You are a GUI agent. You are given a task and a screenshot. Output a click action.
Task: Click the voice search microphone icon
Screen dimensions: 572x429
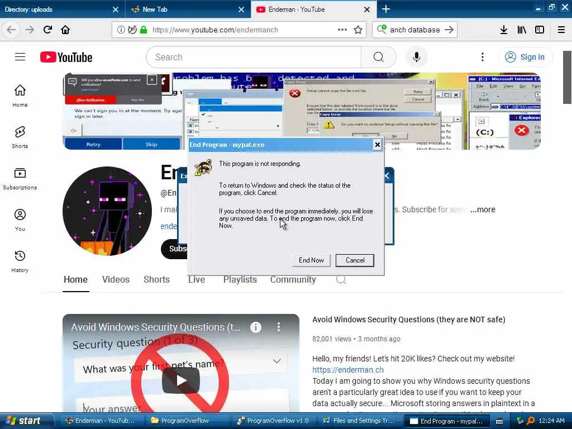[417, 57]
